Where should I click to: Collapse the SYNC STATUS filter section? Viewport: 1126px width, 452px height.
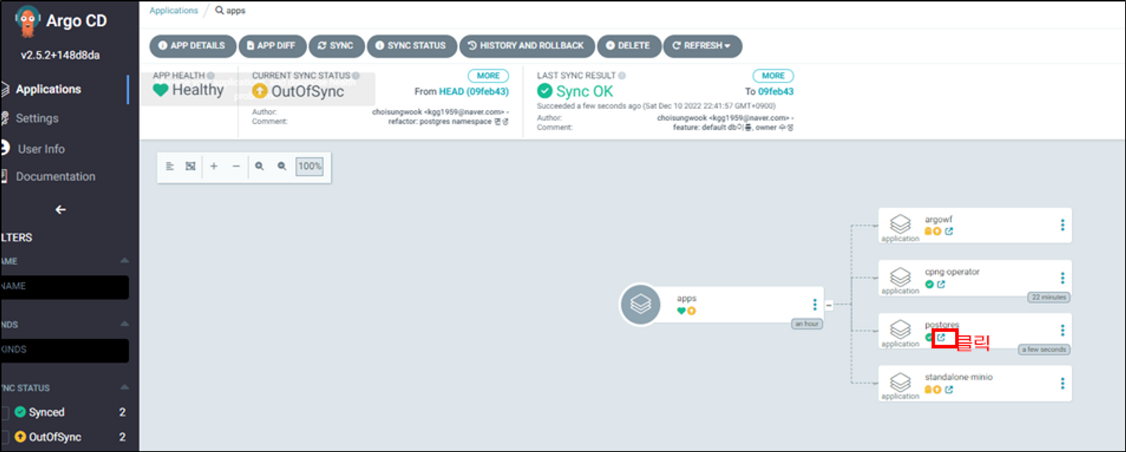pyautogui.click(x=124, y=387)
